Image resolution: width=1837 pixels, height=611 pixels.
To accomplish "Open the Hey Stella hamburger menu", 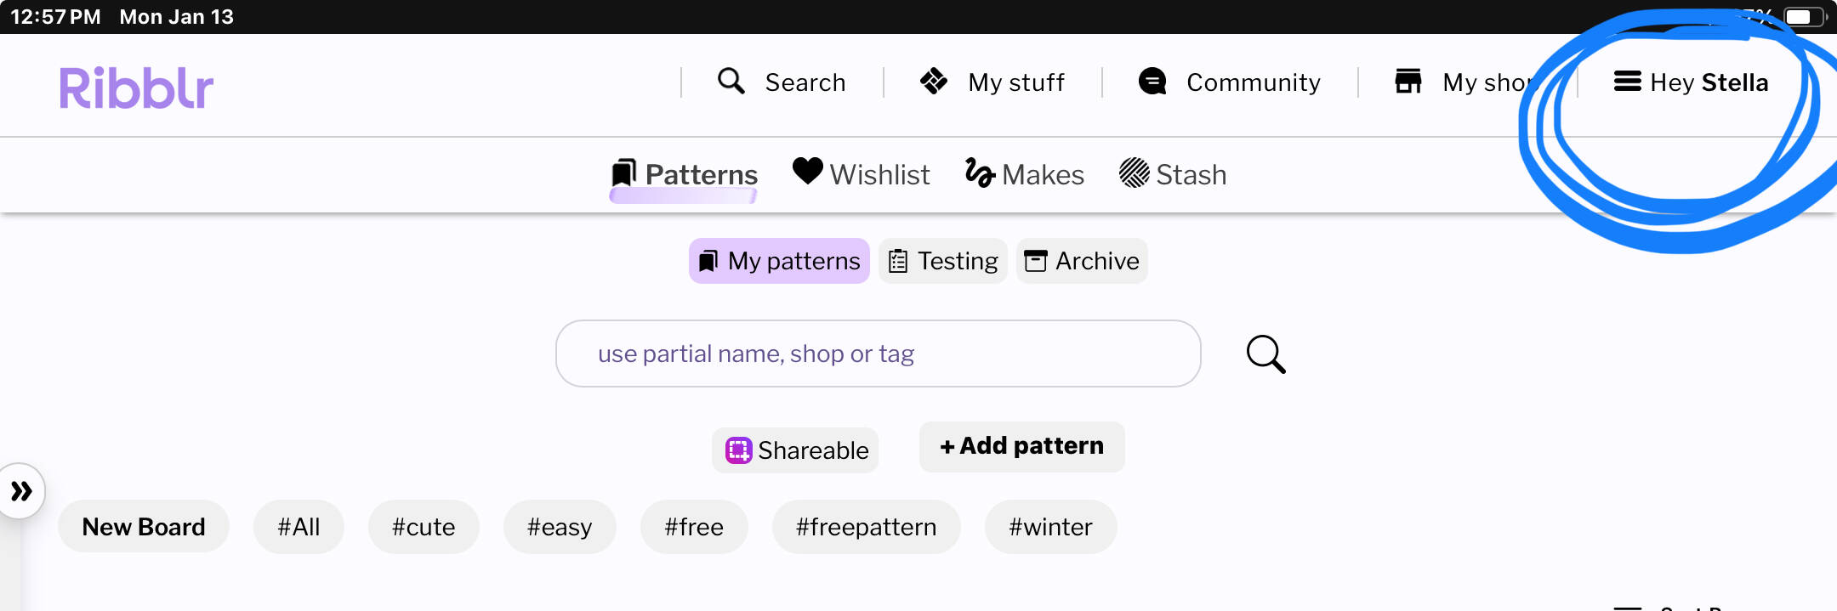I will click(x=1627, y=82).
